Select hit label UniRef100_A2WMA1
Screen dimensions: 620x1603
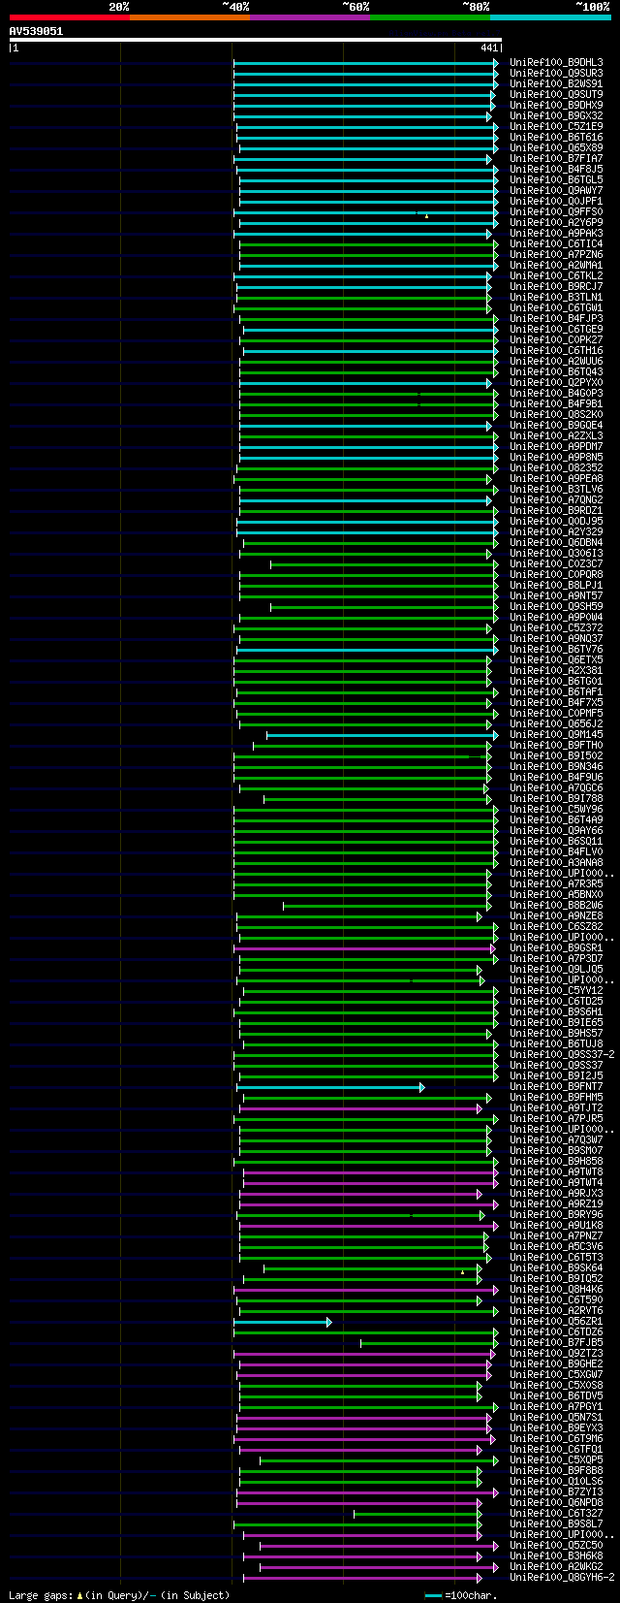click(556, 266)
